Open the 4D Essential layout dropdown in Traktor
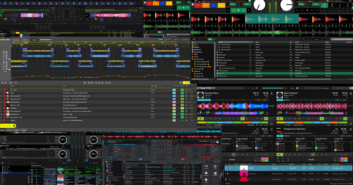This screenshot has height=185, width=353. coord(326,88)
